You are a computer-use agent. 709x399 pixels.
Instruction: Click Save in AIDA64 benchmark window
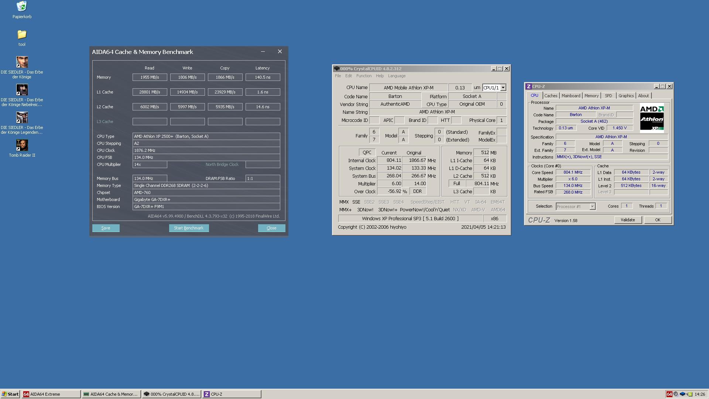coord(106,228)
